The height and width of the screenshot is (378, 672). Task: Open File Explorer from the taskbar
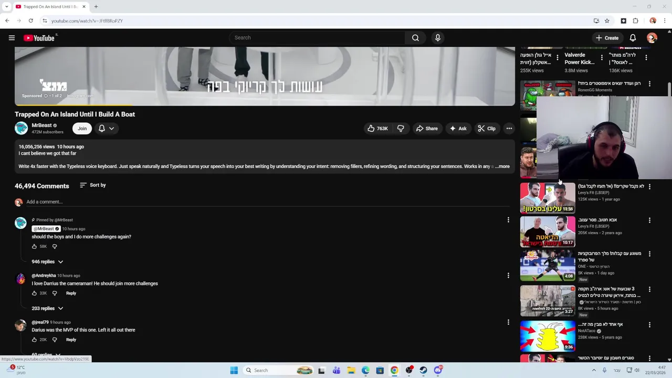pyautogui.click(x=351, y=370)
